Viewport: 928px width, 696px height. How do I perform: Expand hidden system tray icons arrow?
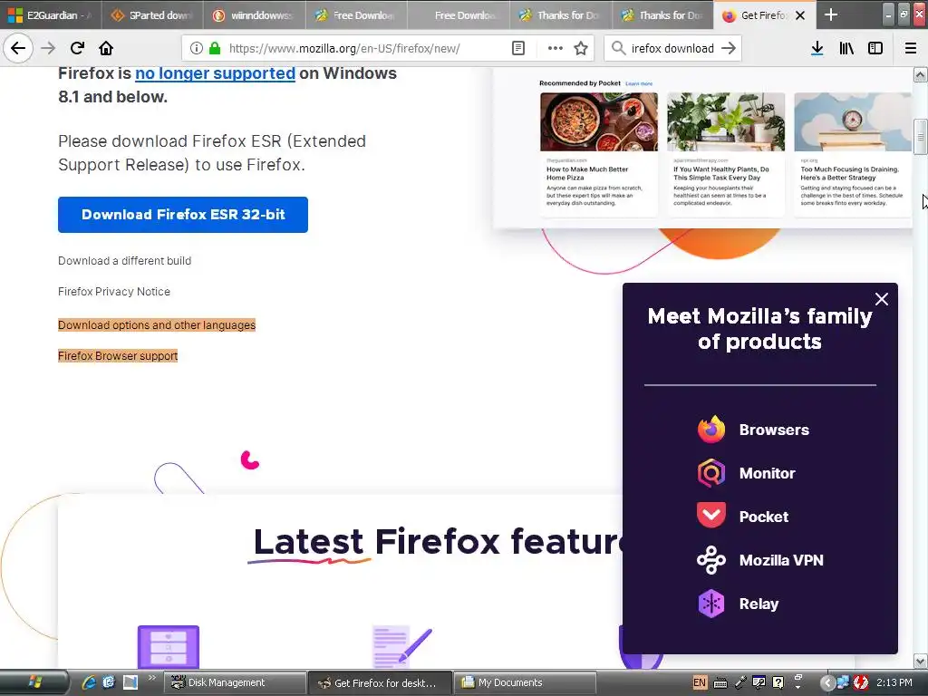(827, 682)
